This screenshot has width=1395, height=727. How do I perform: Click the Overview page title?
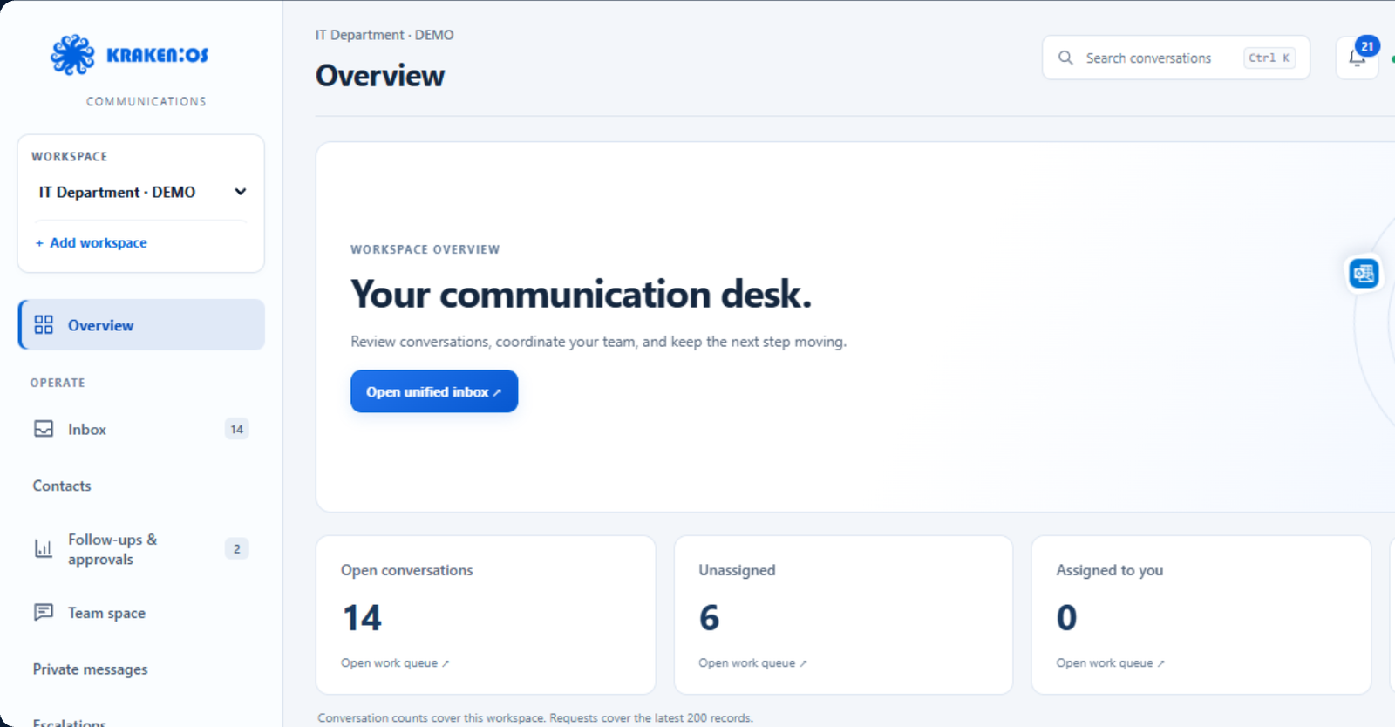pyautogui.click(x=380, y=76)
